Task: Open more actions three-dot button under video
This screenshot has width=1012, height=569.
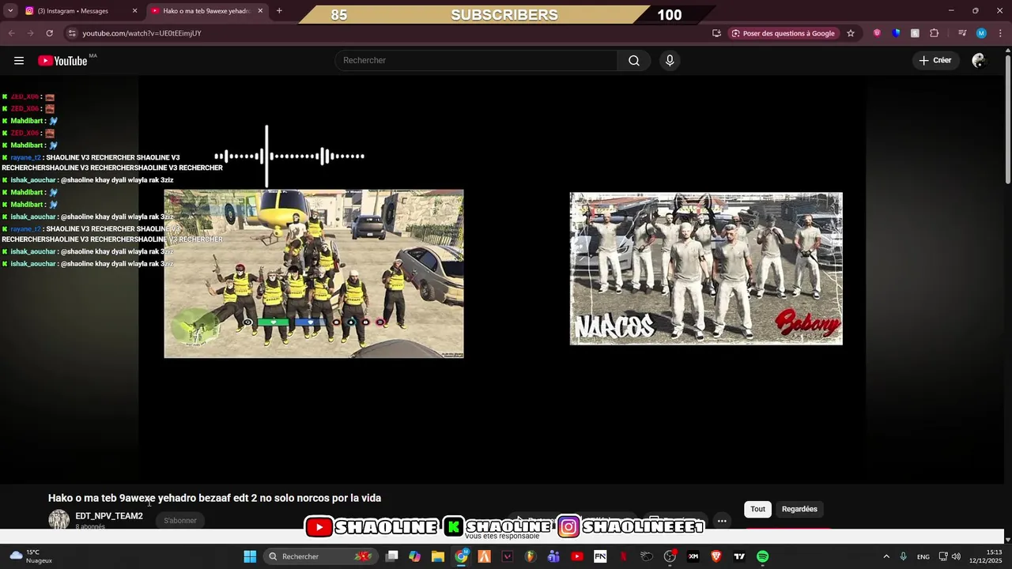Action: point(722,521)
